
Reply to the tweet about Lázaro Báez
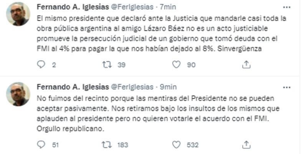pyautogui.click(x=41, y=65)
